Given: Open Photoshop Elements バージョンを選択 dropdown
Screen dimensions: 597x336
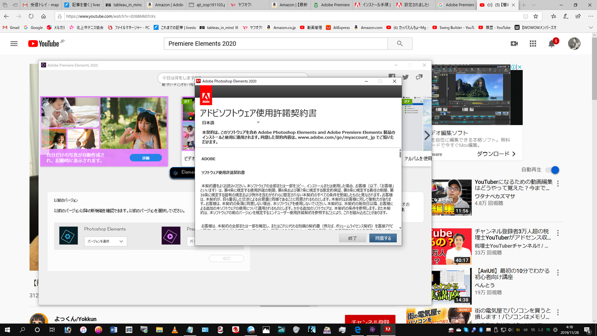Looking at the screenshot, I should pyautogui.click(x=105, y=241).
